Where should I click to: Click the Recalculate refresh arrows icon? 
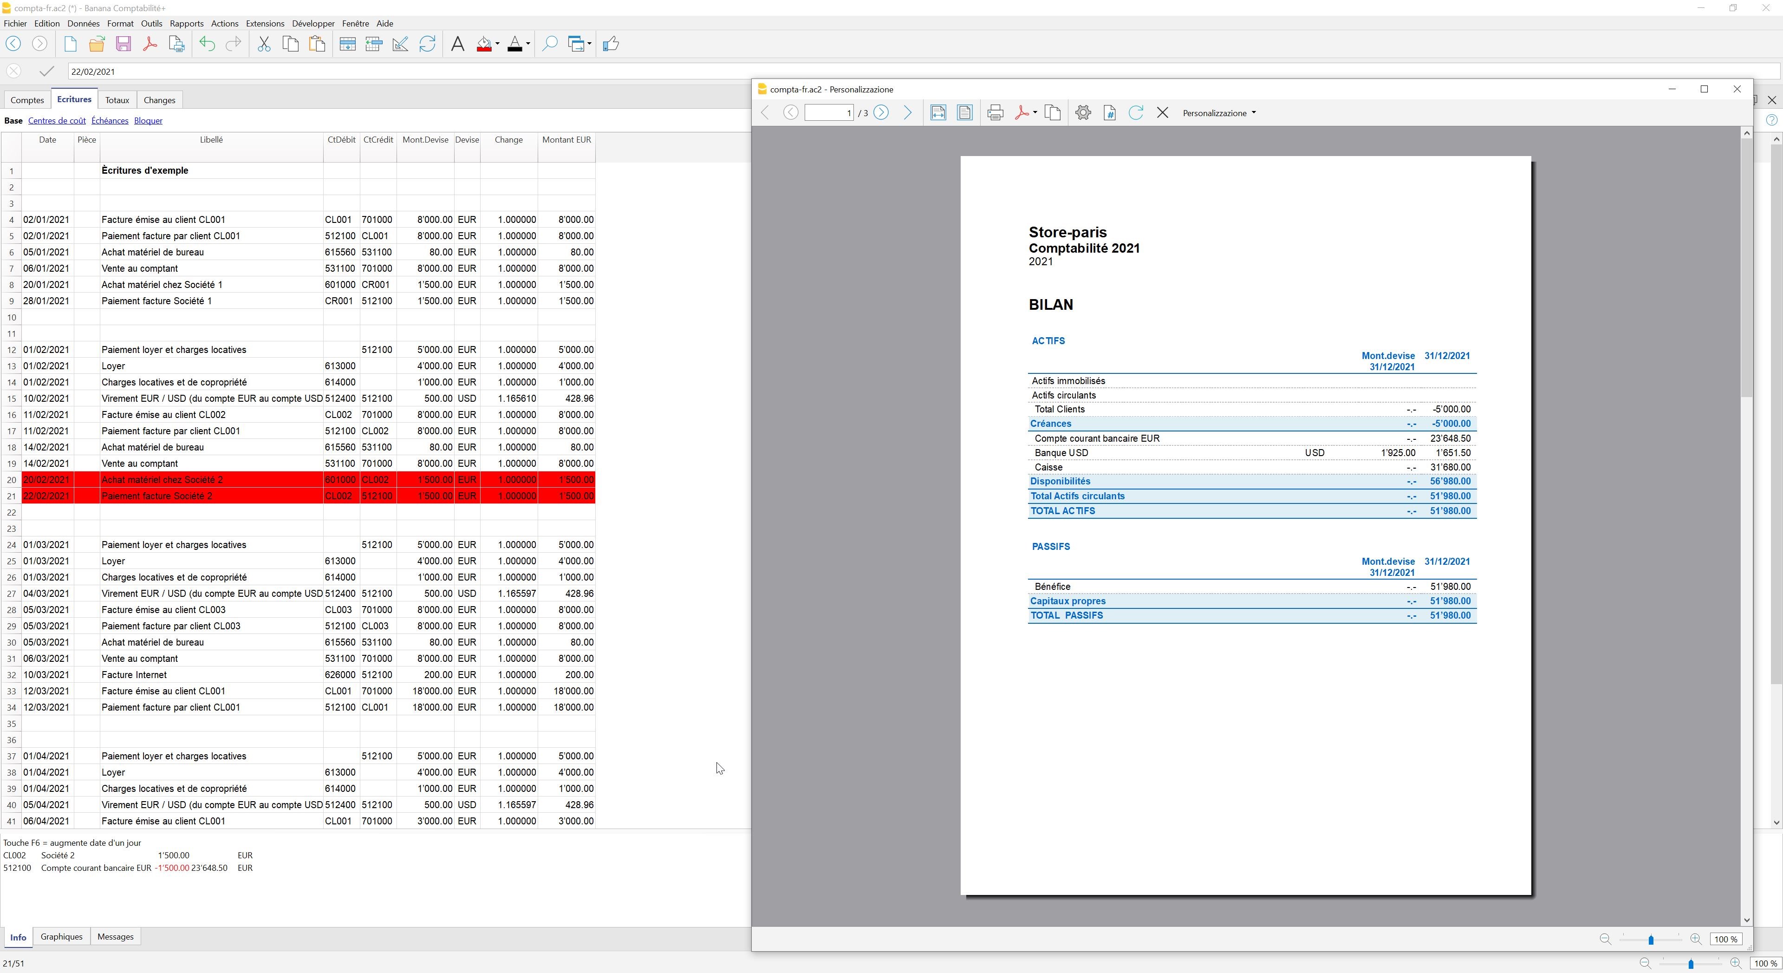click(427, 44)
